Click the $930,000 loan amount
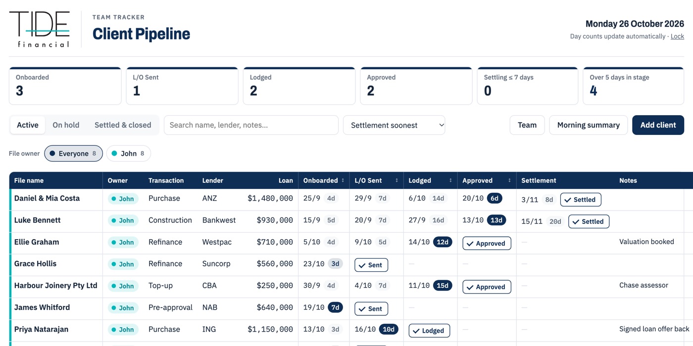The height and width of the screenshot is (346, 693). [x=275, y=220]
